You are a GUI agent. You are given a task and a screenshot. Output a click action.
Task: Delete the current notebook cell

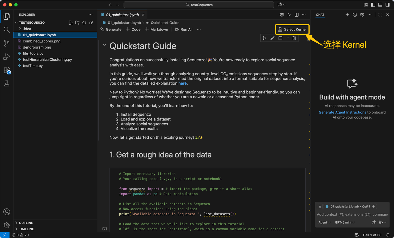point(294,38)
